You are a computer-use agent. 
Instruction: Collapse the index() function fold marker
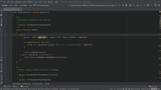12,30
